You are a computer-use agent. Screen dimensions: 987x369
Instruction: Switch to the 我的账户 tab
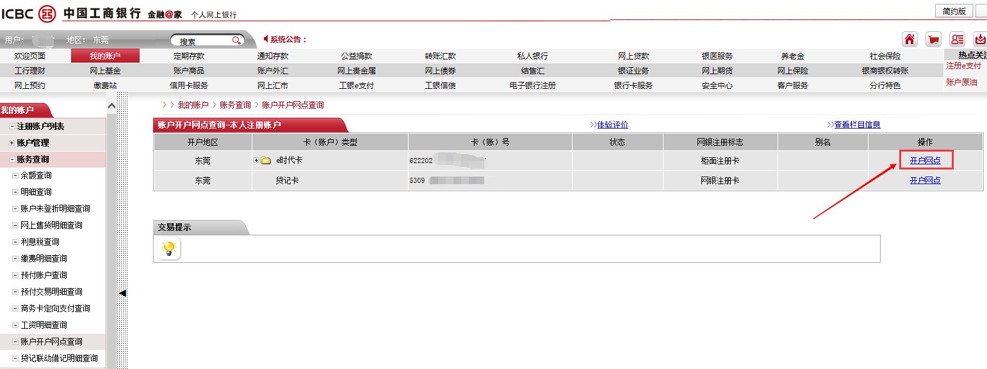pyautogui.click(x=103, y=56)
